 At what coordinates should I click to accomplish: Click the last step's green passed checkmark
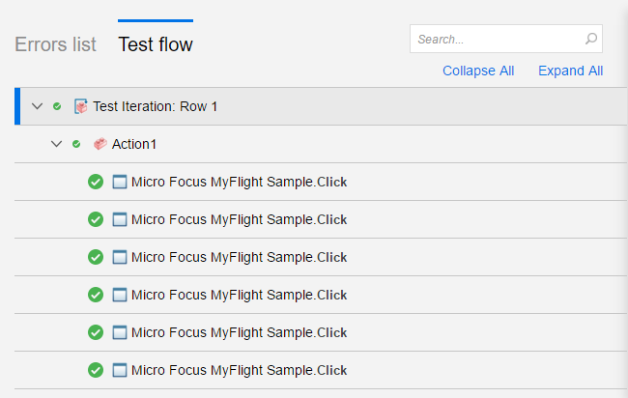96,370
